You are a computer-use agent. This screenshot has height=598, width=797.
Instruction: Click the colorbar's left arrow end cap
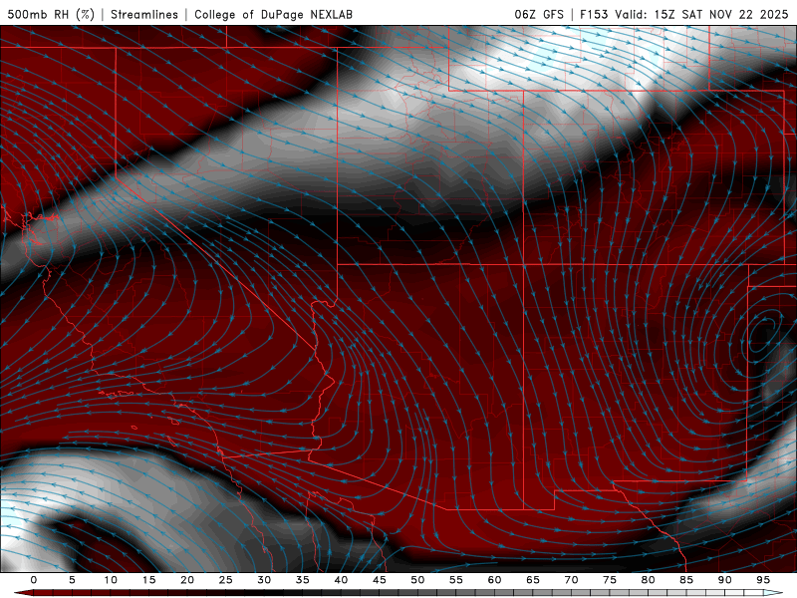23,593
